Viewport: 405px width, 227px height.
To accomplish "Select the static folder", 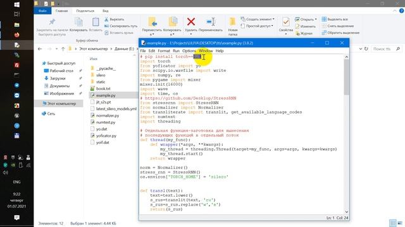I will point(98,82).
